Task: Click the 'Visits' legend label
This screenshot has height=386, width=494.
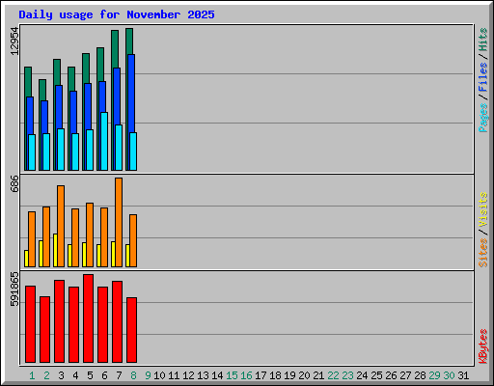Action: [483, 209]
